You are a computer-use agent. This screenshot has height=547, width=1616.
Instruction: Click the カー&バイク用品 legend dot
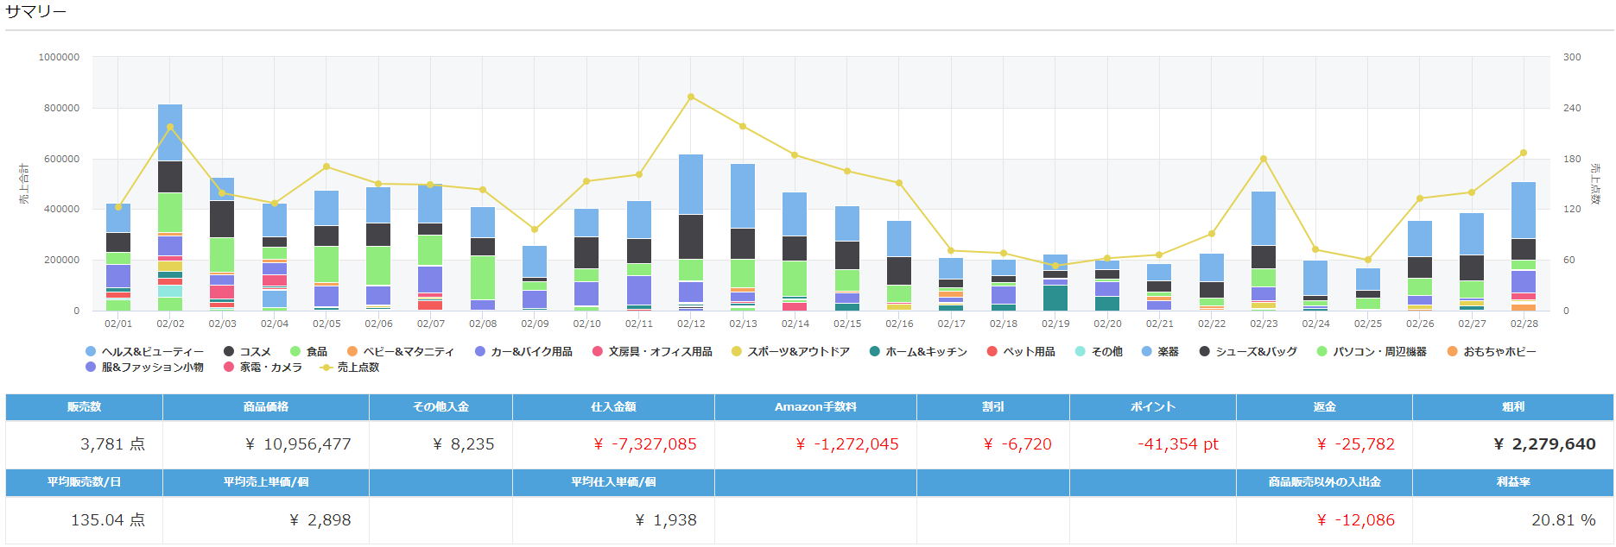coord(480,352)
